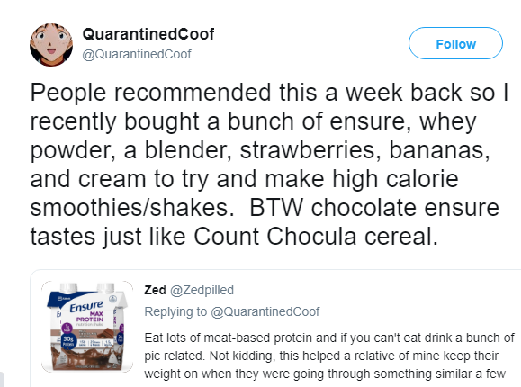Open the quoted reply text about meat-based protein

(x=329, y=355)
